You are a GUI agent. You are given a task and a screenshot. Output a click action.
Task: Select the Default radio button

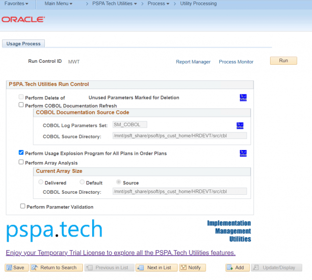[82, 182]
